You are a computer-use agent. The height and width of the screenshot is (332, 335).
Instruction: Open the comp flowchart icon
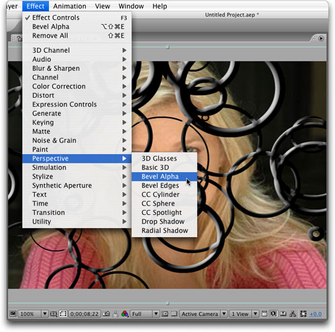point(292,314)
